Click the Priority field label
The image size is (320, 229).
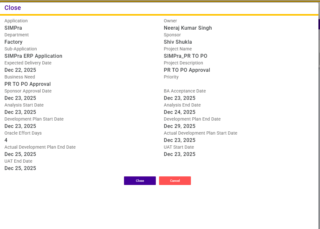pyautogui.click(x=171, y=77)
